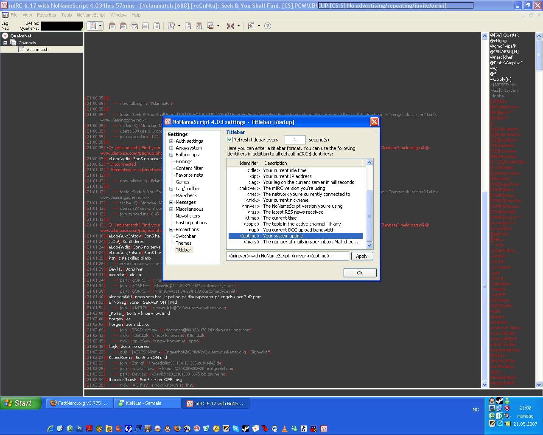Image resolution: width=543 pixels, height=435 pixels.
Task: Open dropdown arrow beside clock icon
Action: pos(179,26)
